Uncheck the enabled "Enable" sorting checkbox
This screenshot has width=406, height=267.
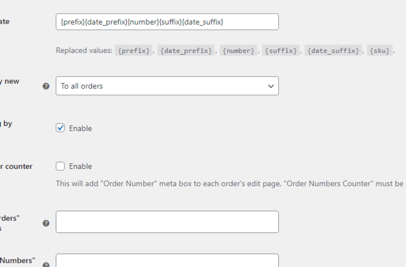[x=60, y=128]
